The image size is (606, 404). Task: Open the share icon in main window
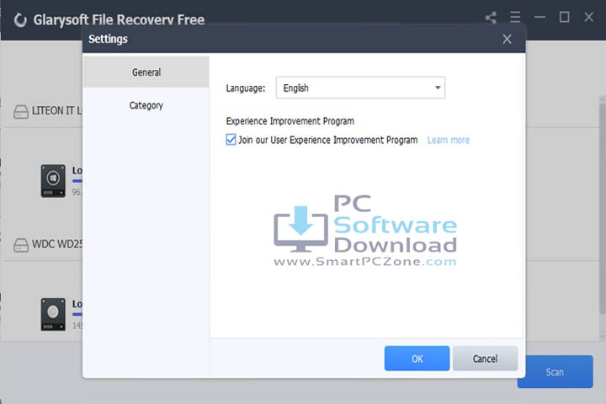[491, 18]
